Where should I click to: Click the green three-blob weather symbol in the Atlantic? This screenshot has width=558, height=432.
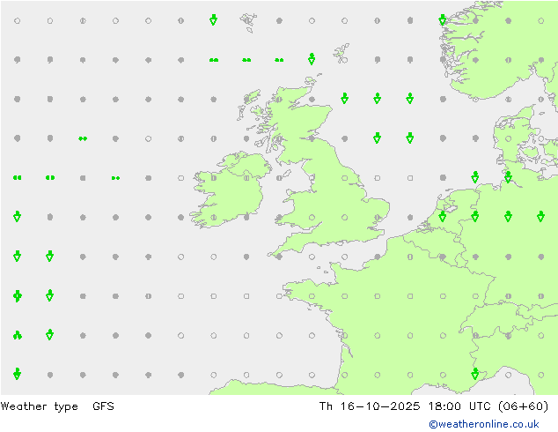coord(18,335)
